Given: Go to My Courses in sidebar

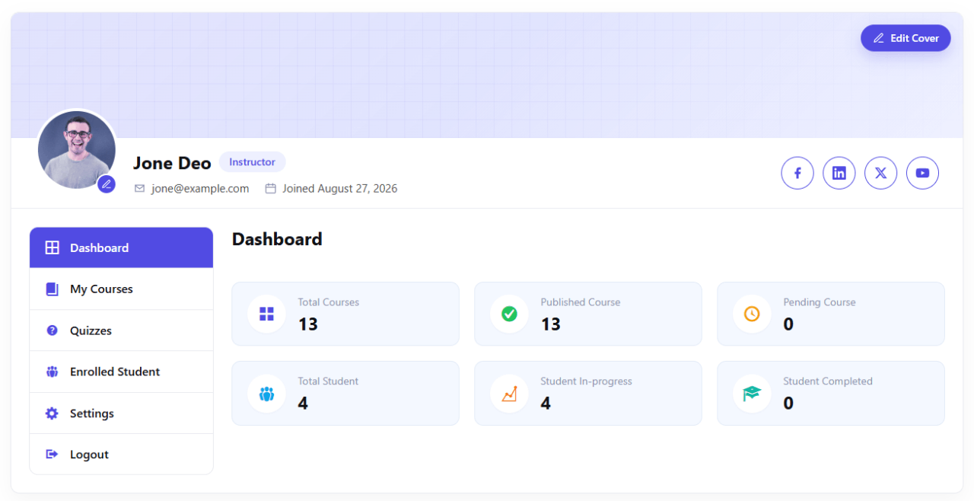Looking at the screenshot, I should pos(121,289).
